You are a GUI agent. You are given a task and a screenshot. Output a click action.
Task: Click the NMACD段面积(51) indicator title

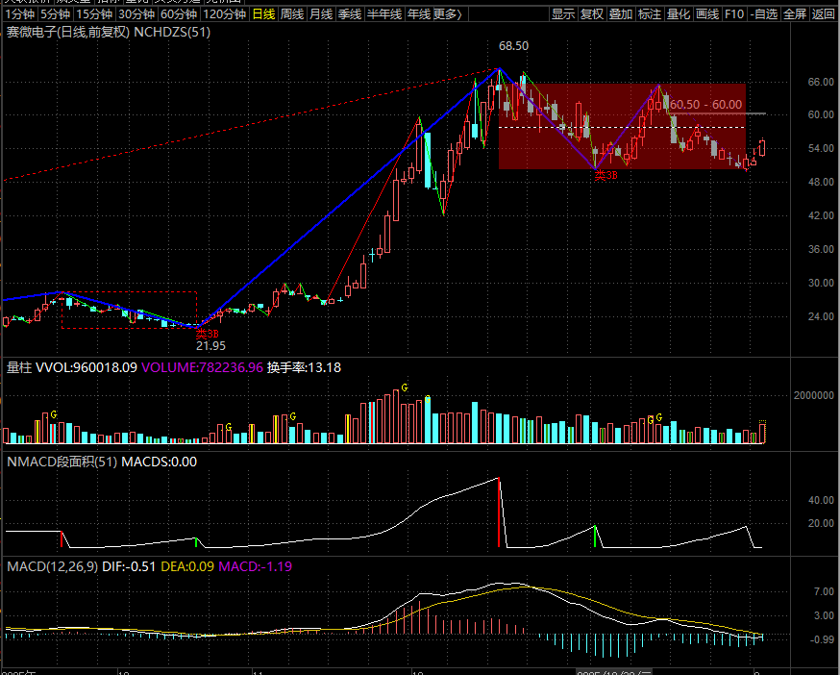62,462
